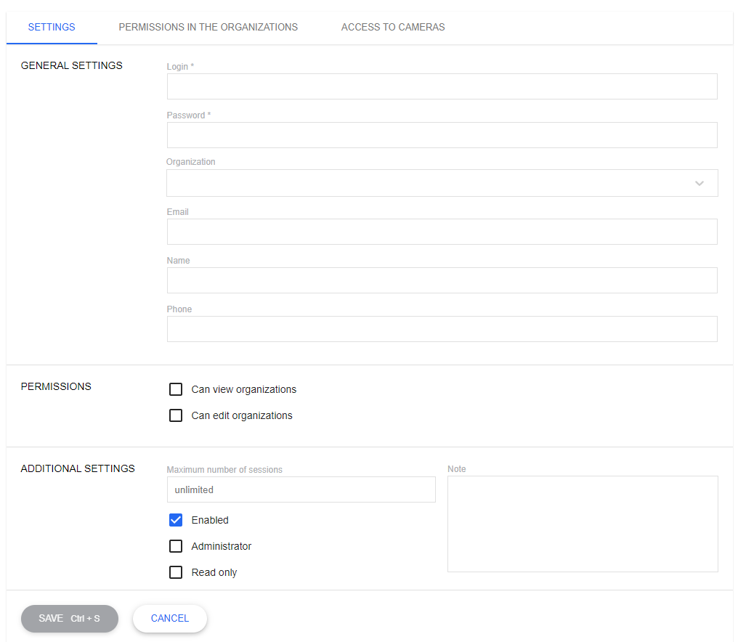Select the Email input field
738x642 pixels.
pyautogui.click(x=442, y=231)
